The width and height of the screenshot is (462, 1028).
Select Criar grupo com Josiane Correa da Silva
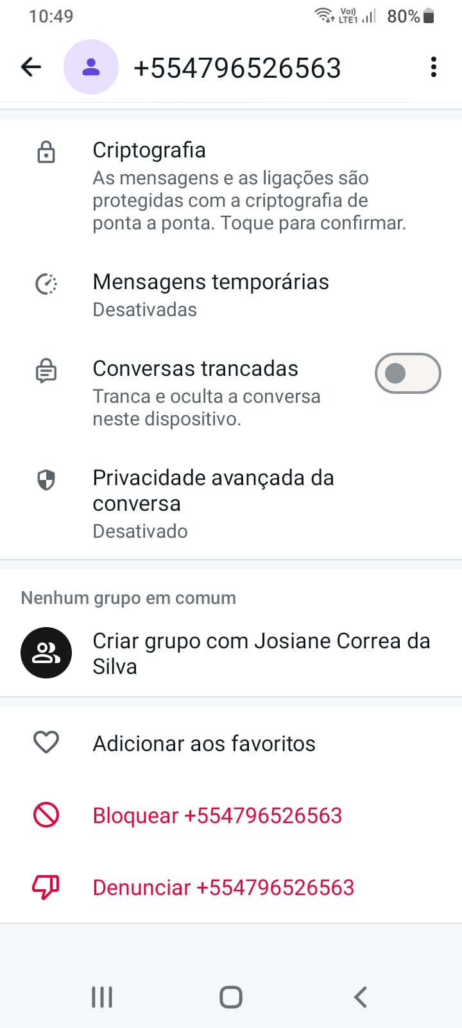coord(261,653)
